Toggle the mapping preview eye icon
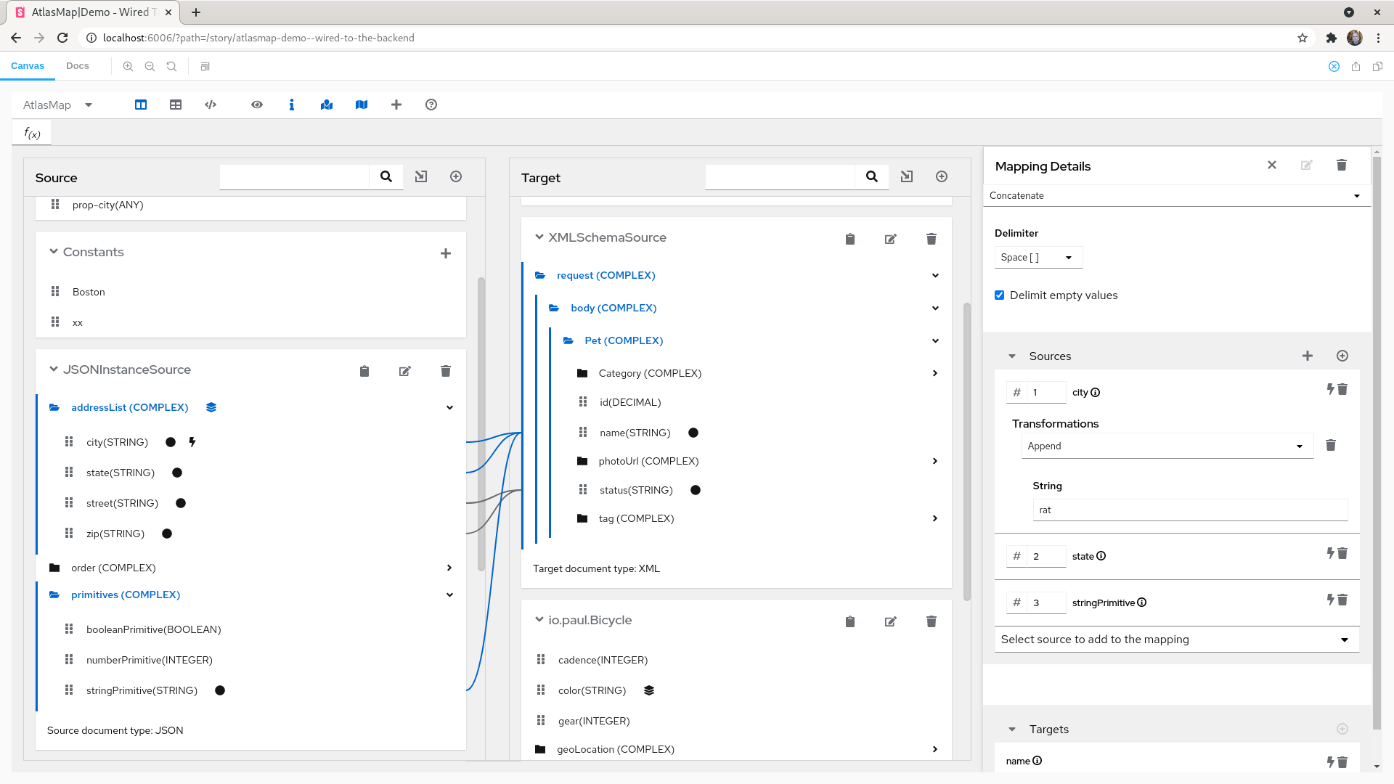Screen dimensions: 1394x784 257,105
